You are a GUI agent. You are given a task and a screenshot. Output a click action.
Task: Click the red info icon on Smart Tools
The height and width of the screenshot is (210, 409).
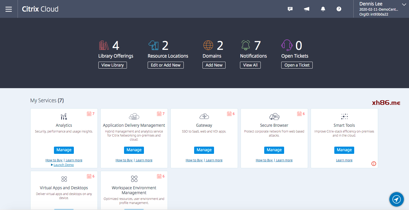click(374, 164)
